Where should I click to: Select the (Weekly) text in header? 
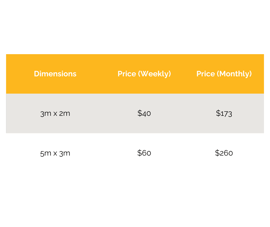tap(155, 74)
